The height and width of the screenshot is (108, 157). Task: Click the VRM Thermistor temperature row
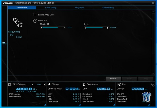click(98, 101)
